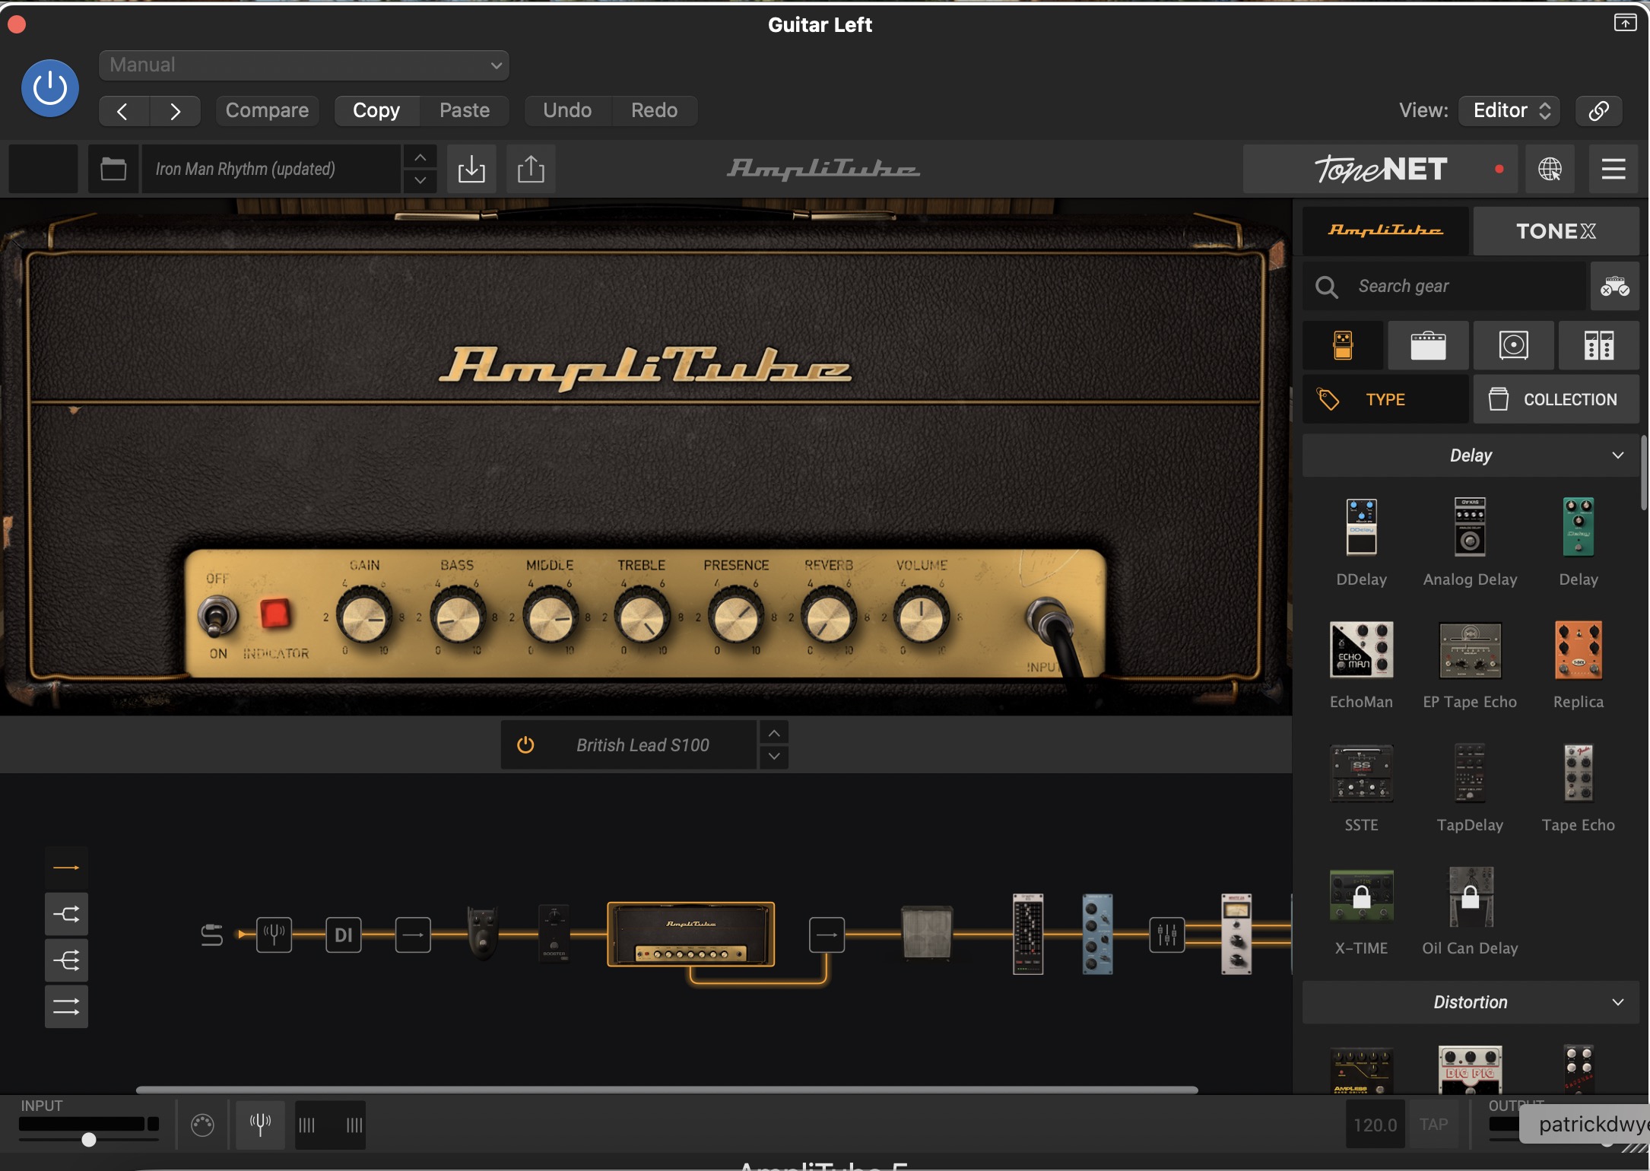This screenshot has height=1171, width=1650.
Task: Select the DDelay pedal
Action: coord(1361,526)
